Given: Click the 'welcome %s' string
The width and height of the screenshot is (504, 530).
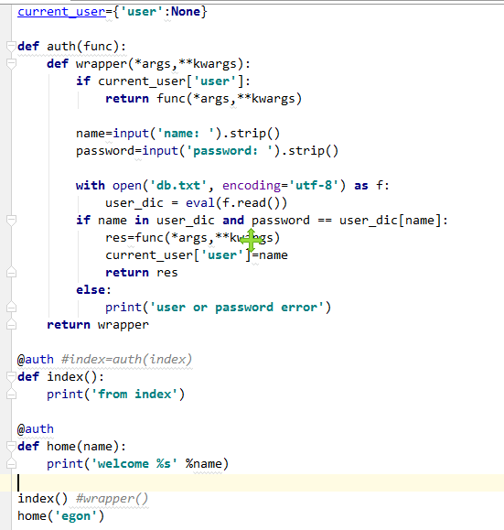Looking at the screenshot, I should coord(134,464).
